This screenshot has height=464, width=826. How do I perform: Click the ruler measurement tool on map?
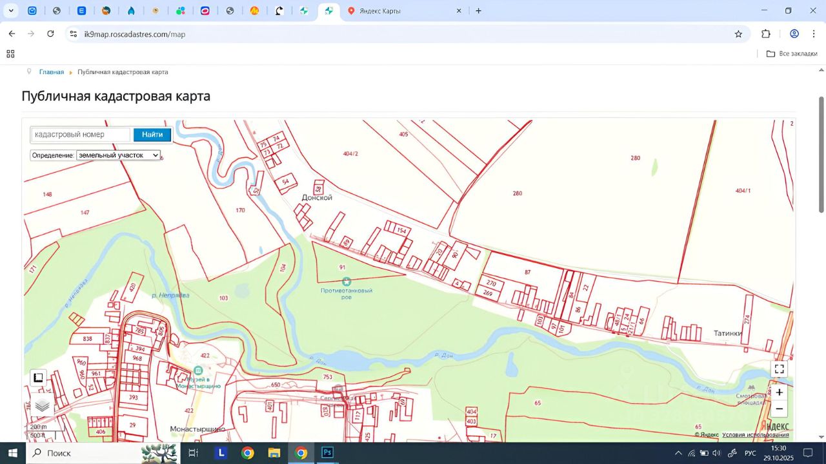point(38,378)
